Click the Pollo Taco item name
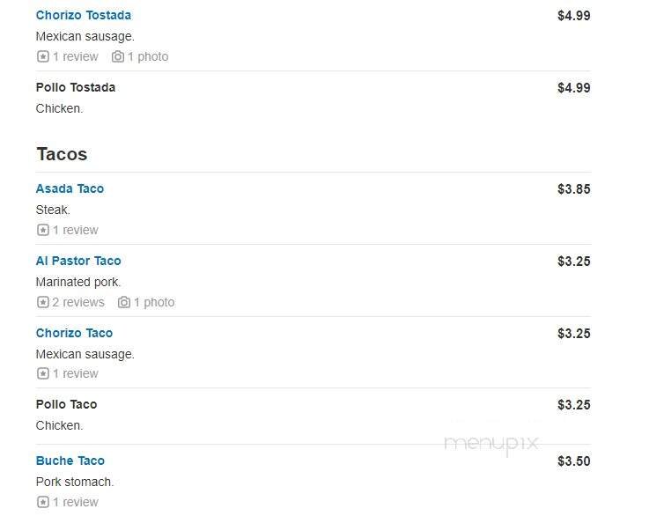649x516 pixels. pyautogui.click(x=66, y=404)
